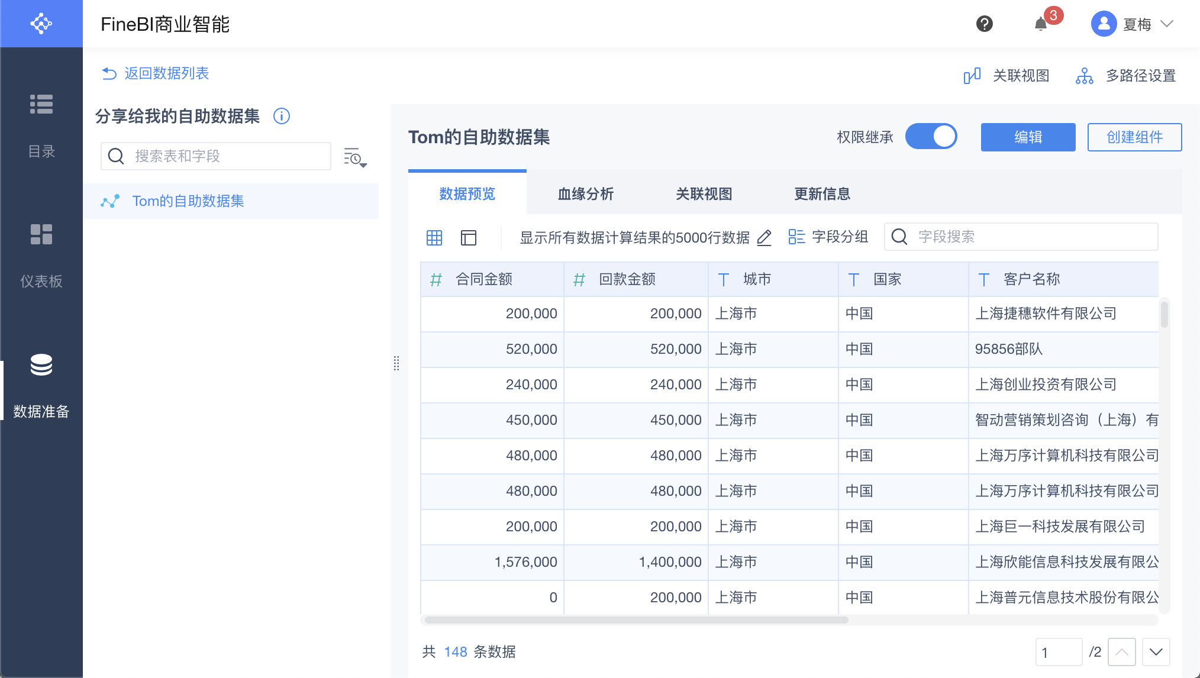Viewport: 1200px width, 678px height.
Task: Open the notifications bell
Action: pos(1041,24)
